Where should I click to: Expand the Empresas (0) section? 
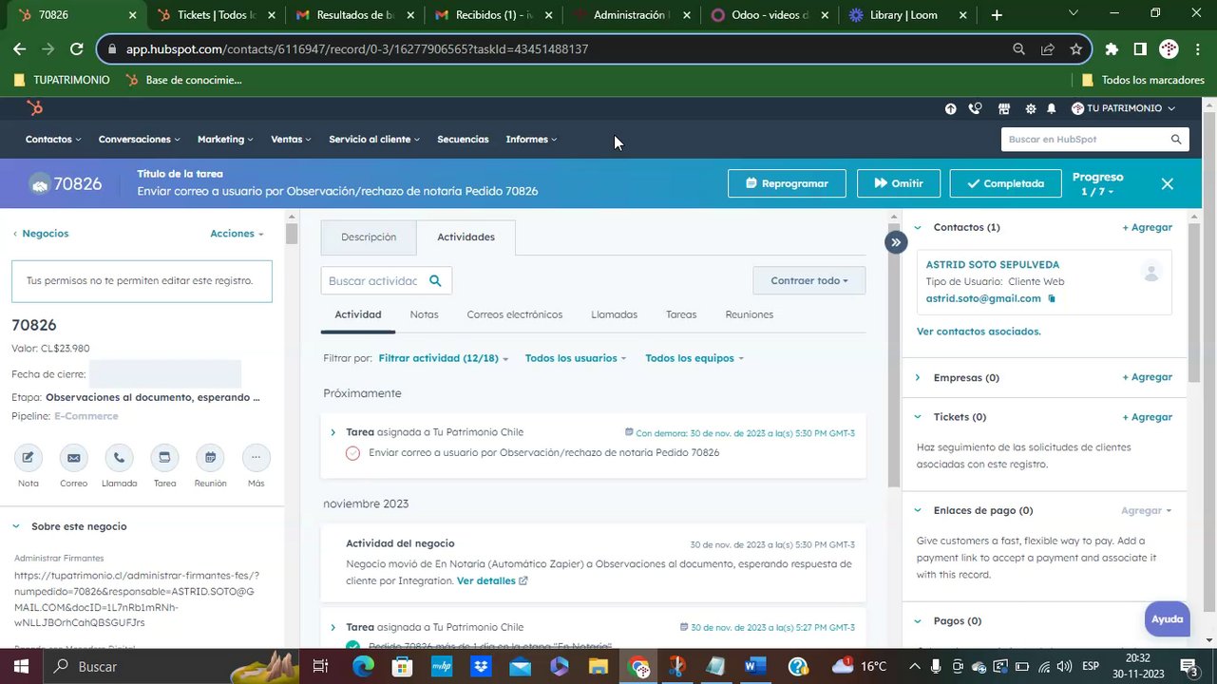pyautogui.click(x=918, y=377)
